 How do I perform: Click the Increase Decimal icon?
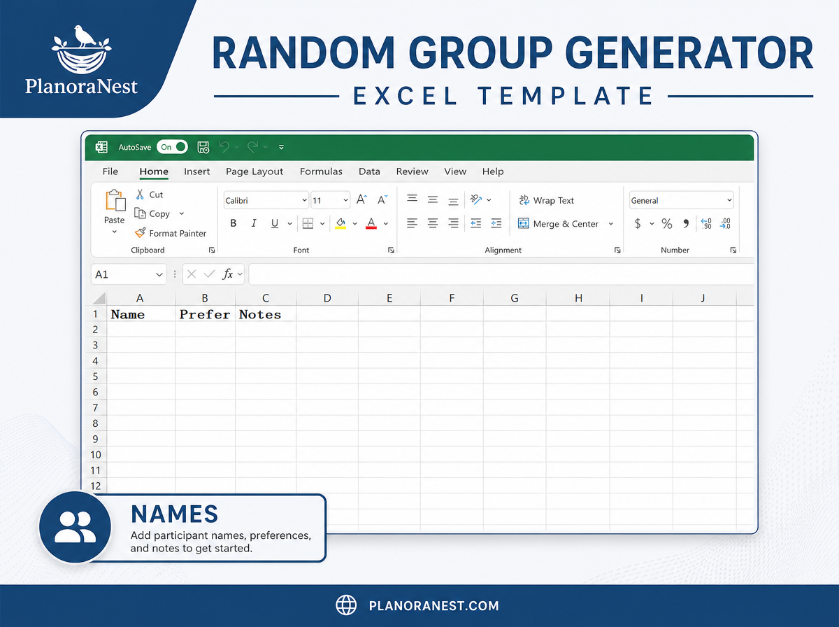(x=705, y=224)
